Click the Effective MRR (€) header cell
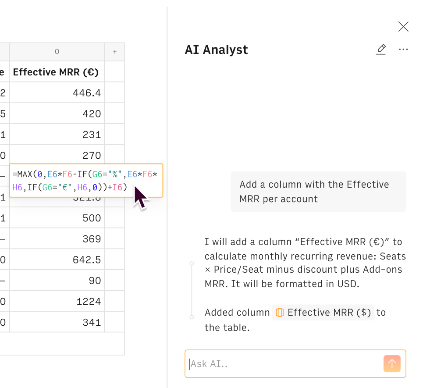Image resolution: width=430 pixels, height=388 pixels. click(57, 71)
